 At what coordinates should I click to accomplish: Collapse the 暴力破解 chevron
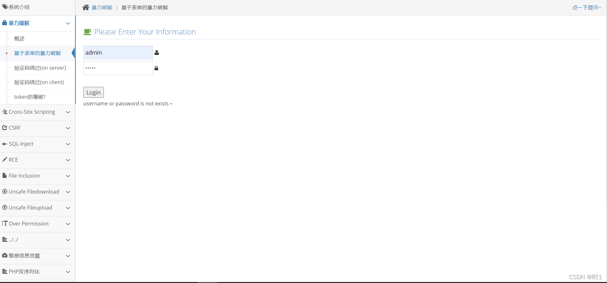tap(68, 23)
